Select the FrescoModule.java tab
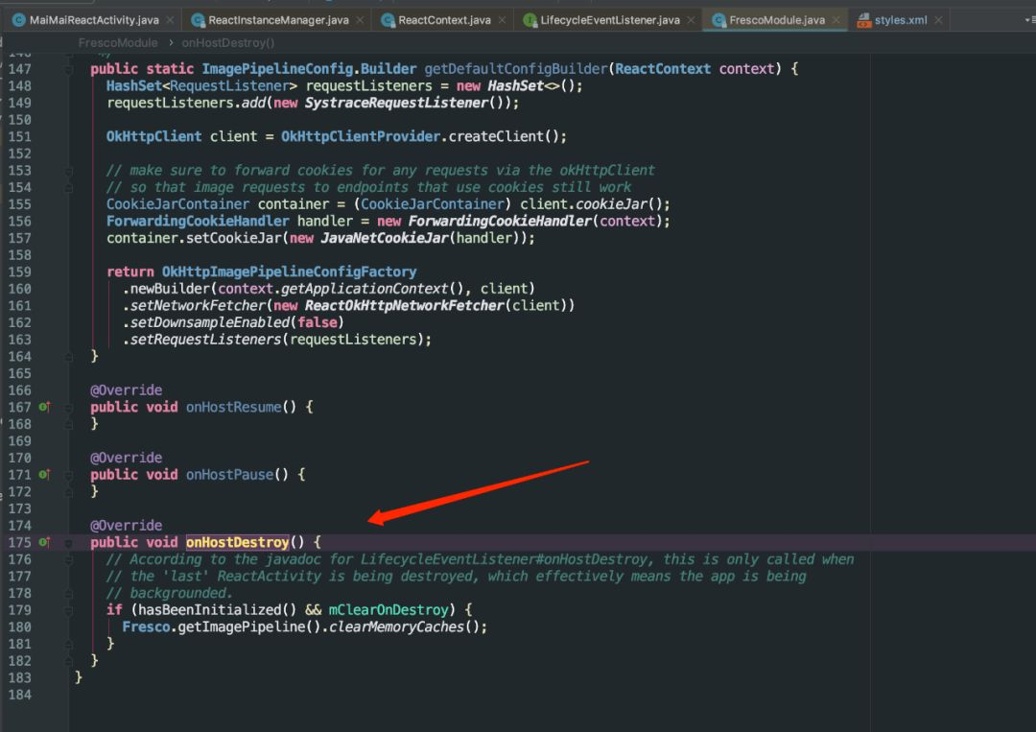This screenshot has height=732, width=1036. click(x=777, y=20)
